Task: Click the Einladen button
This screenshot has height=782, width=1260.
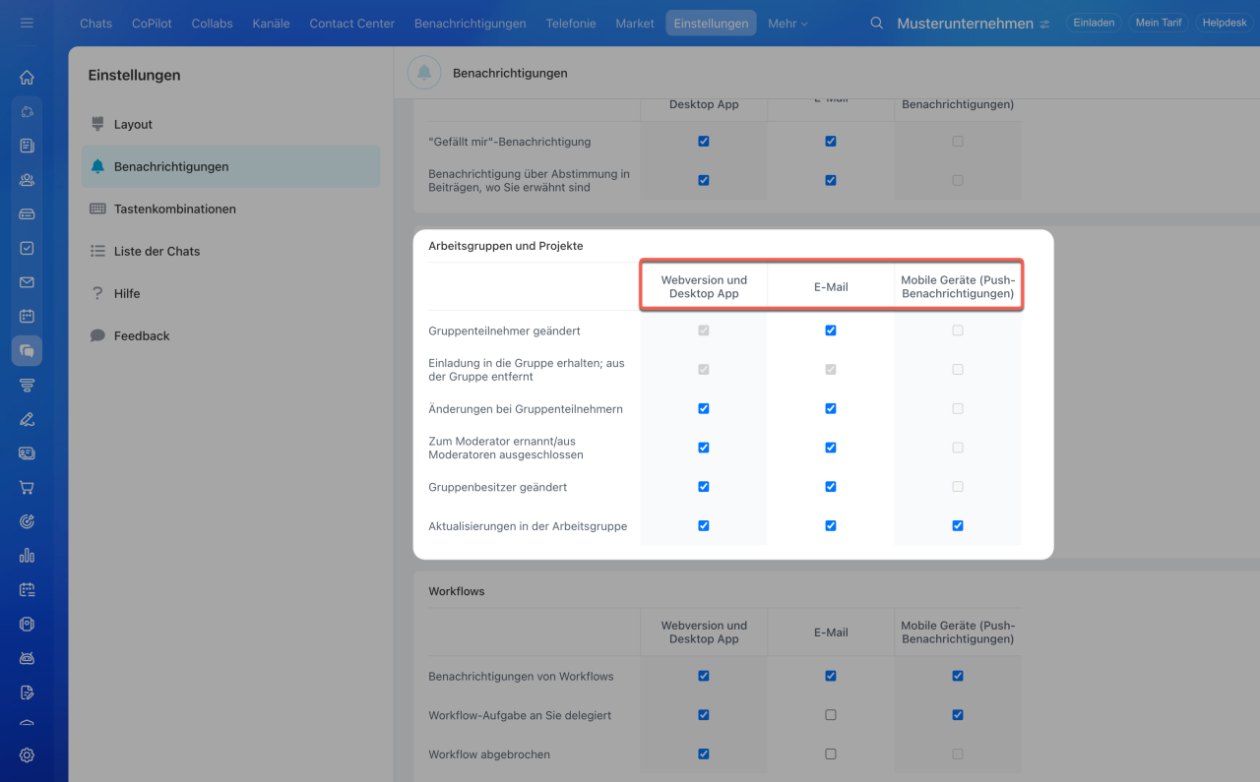Action: 1094,23
